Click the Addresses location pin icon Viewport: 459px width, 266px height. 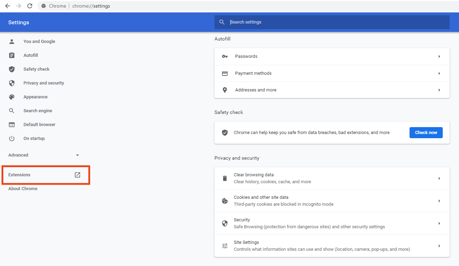pyautogui.click(x=225, y=90)
